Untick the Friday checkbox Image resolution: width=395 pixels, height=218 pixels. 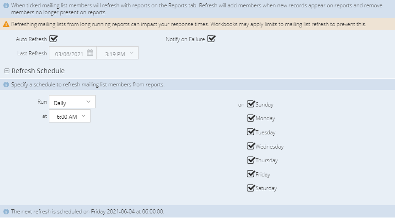(x=251, y=174)
